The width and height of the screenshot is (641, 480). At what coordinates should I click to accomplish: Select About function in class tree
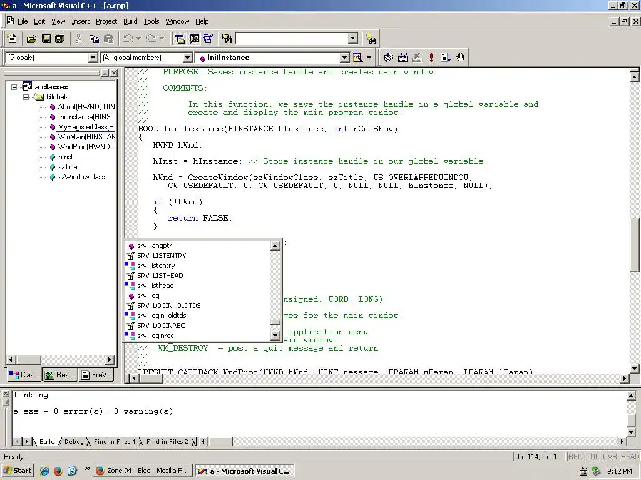coord(83,107)
